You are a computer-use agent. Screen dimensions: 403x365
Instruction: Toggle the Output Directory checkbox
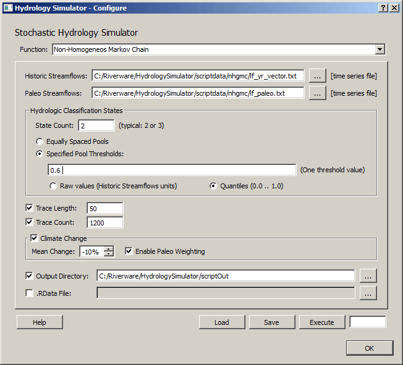click(29, 276)
